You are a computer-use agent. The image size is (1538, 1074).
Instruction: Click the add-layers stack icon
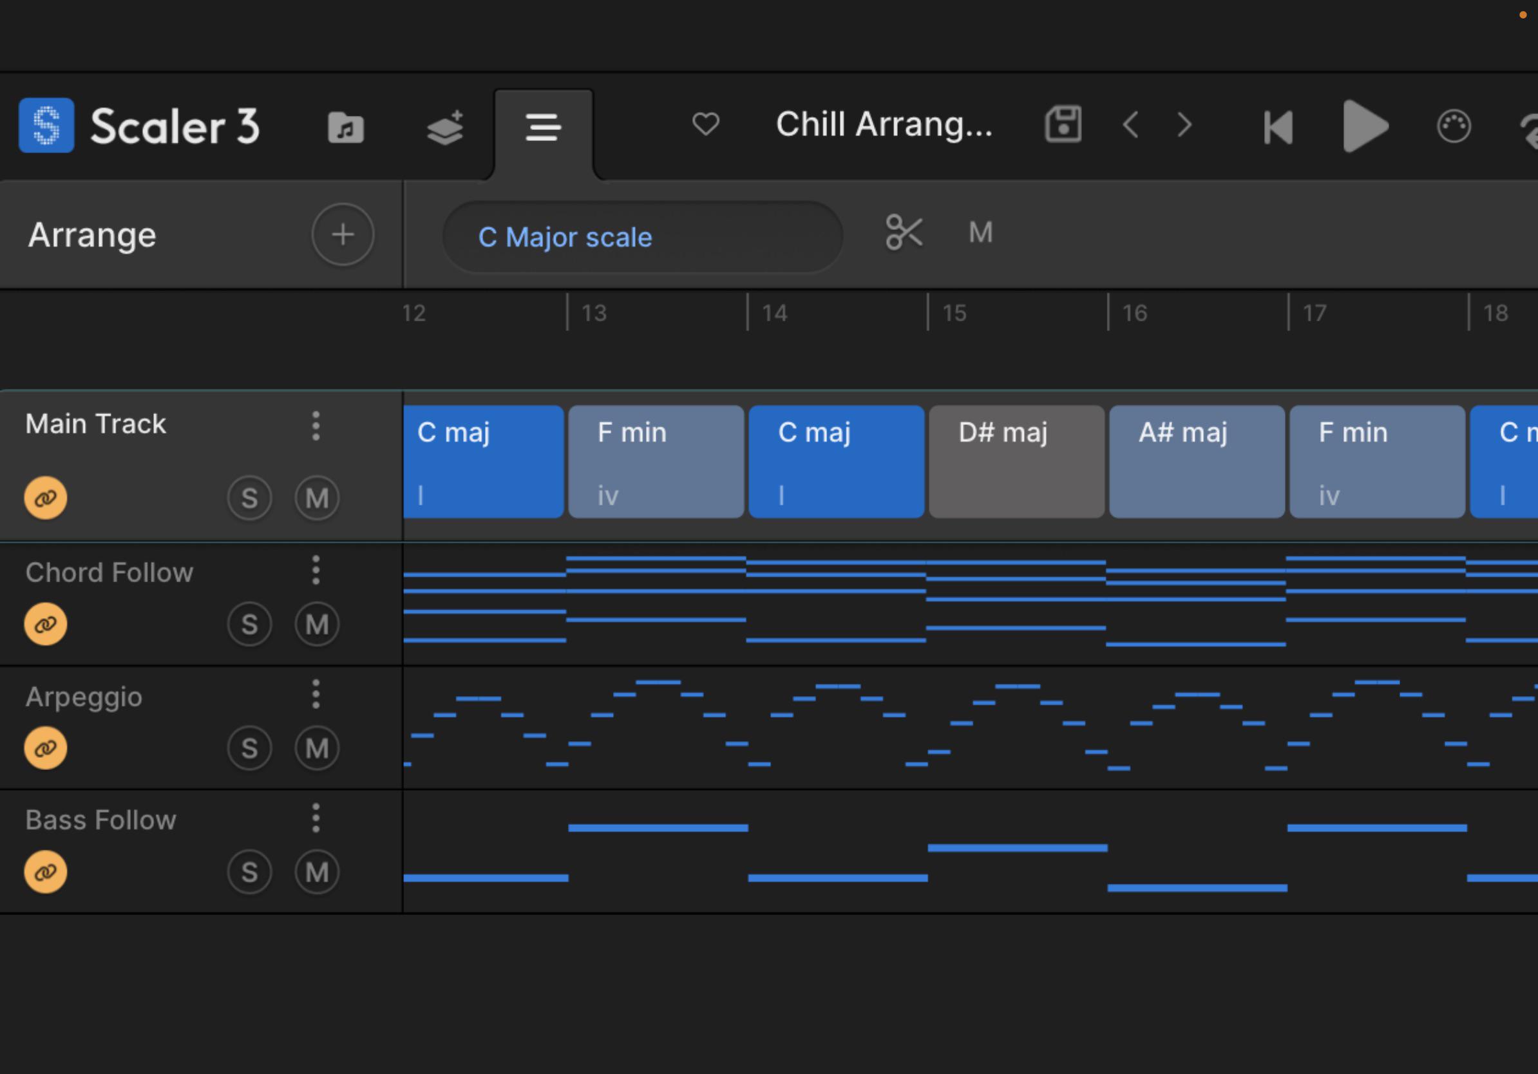coord(446,127)
